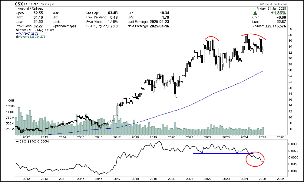304x182 pixels.
Task: Select the Fwd Yield value 1.46%
Action: click(113, 22)
